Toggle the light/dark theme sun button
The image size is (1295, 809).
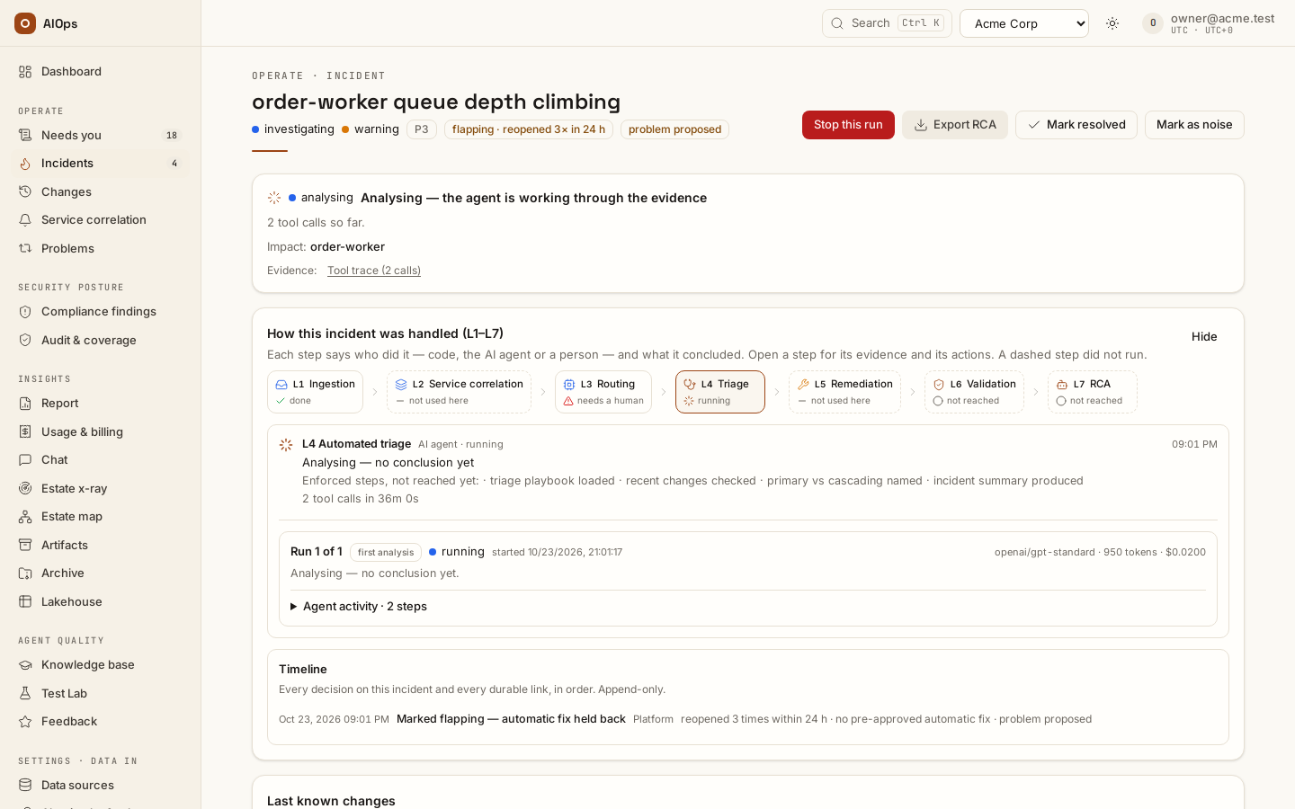[1112, 23]
